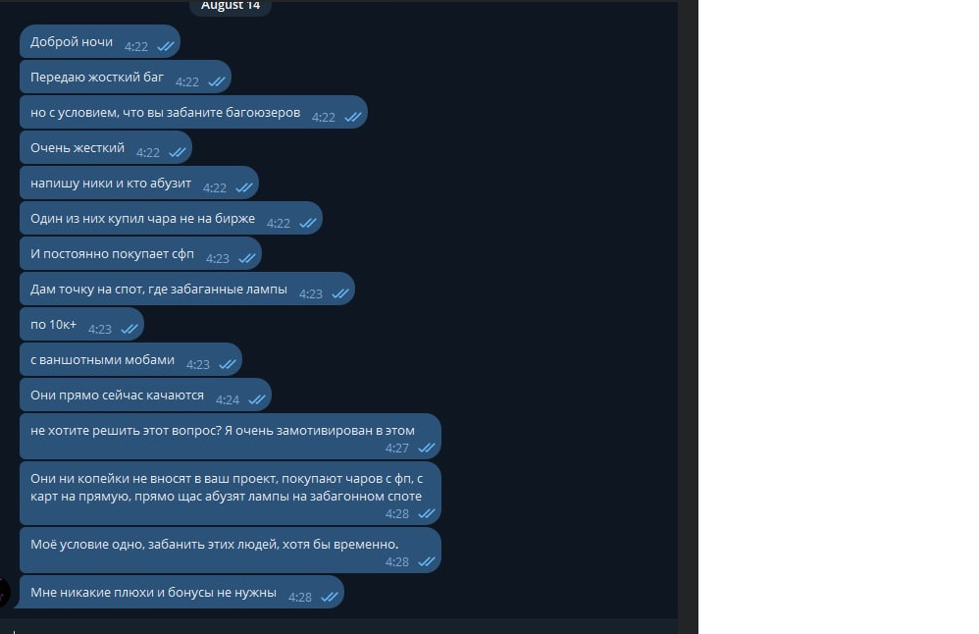Screen dimensions: 979x634
Task: Select the 'напишу ники и кто абузит' message
Action: pos(139,183)
